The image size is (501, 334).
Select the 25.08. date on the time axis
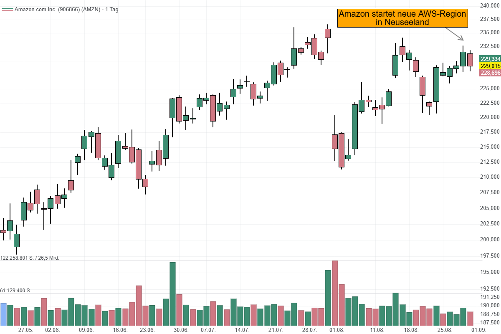[x=444, y=330]
